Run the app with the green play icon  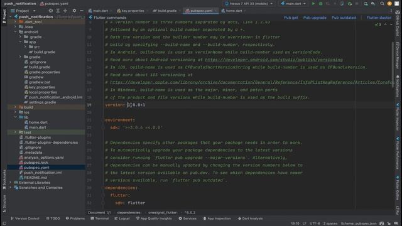tap(313, 4)
